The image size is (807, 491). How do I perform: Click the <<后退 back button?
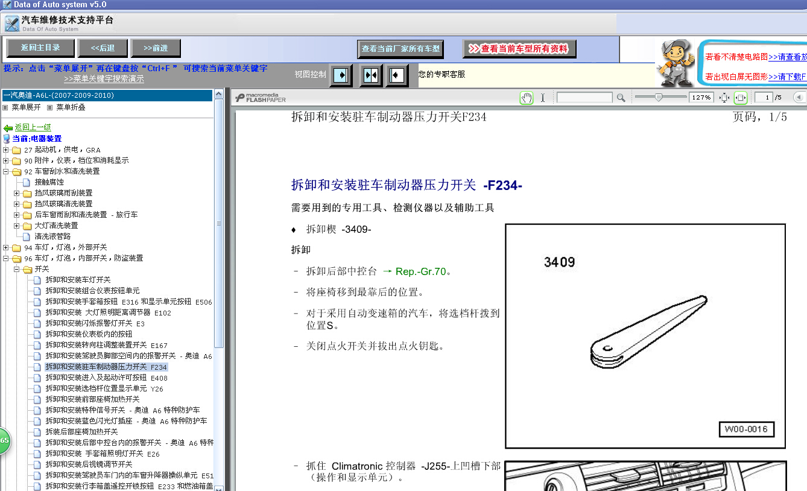[x=103, y=48]
